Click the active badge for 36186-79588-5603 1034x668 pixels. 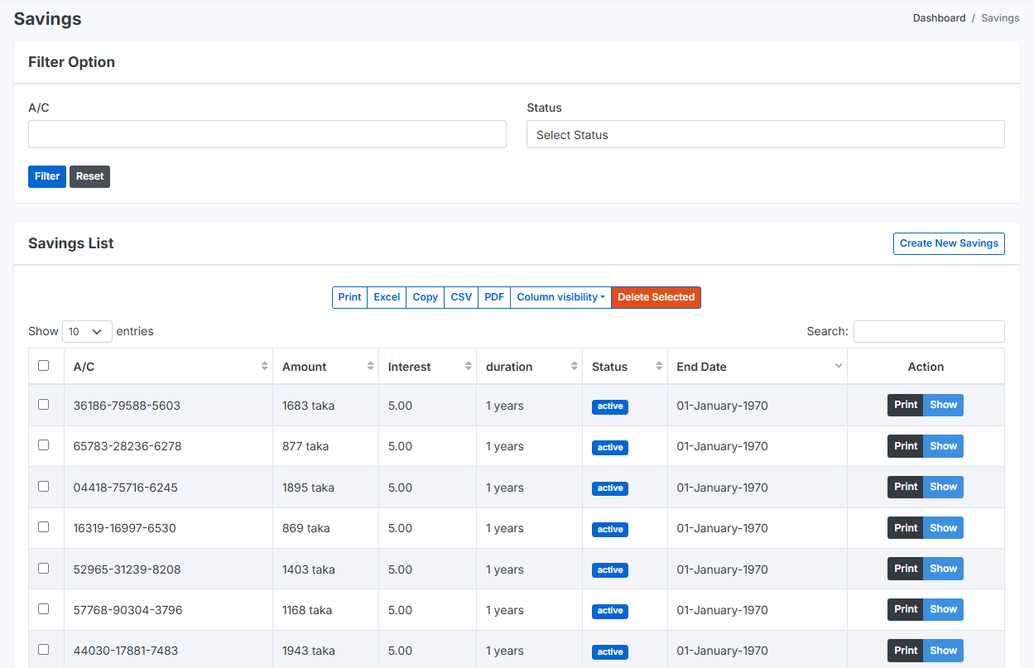(610, 406)
